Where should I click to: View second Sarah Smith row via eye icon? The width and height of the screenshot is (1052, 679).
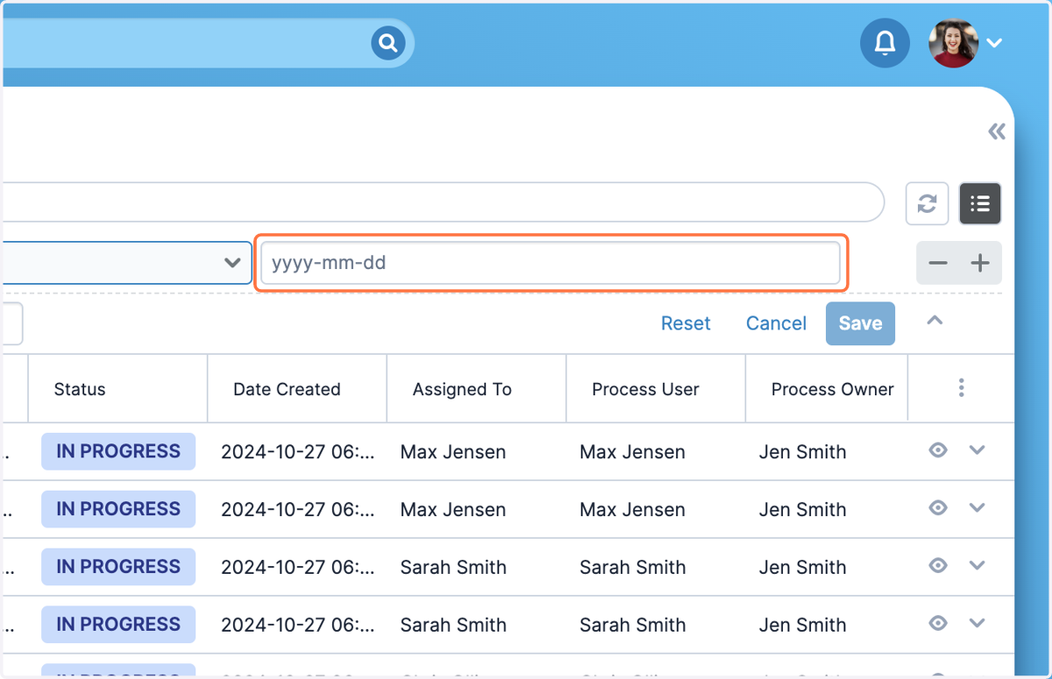tap(938, 624)
